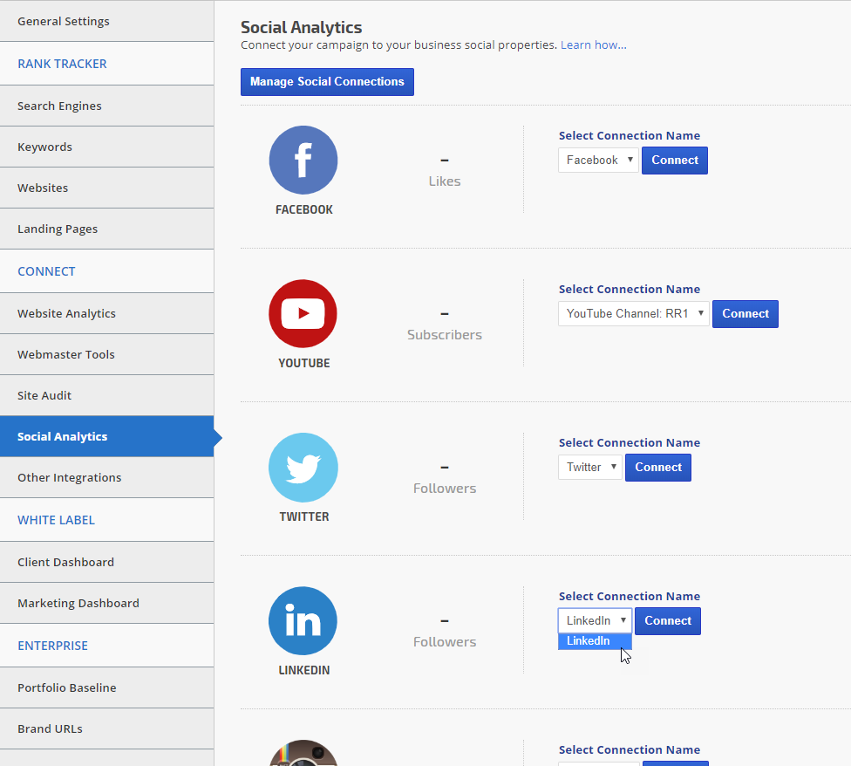
Task: Click Manage Social Connections button
Action: point(327,82)
